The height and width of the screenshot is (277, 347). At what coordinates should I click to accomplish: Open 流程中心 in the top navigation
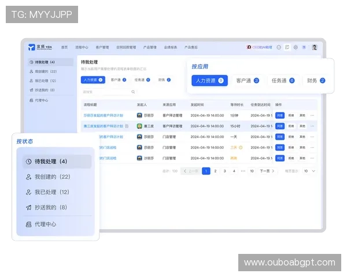[x=82, y=47]
